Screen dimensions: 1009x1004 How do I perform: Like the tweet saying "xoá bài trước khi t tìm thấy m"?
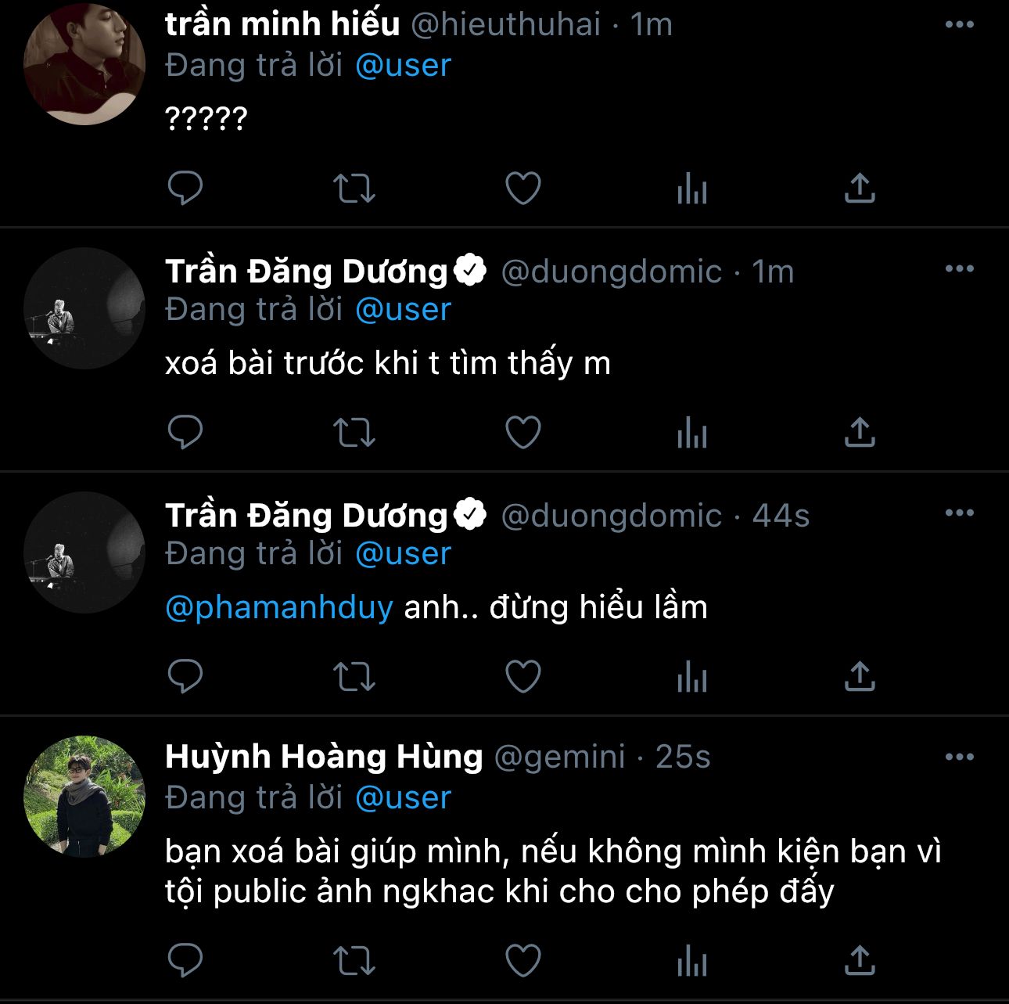523,432
